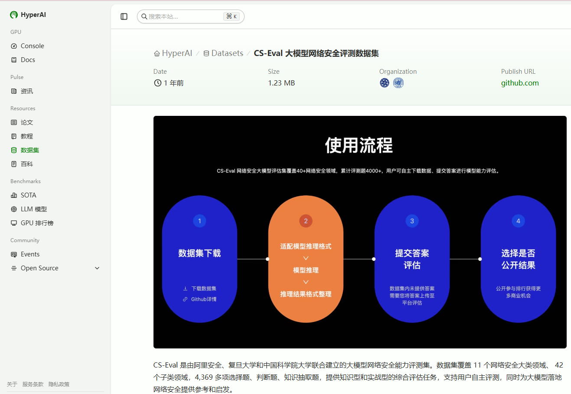
Task: Click the first organization logo
Action: 385,83
